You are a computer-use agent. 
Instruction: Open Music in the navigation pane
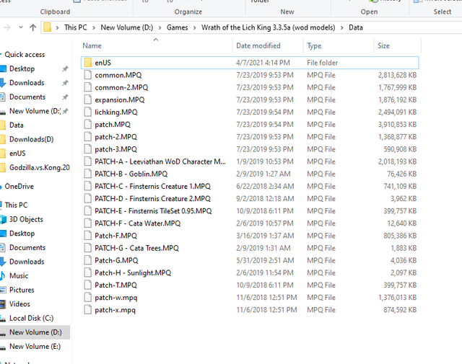(19, 276)
